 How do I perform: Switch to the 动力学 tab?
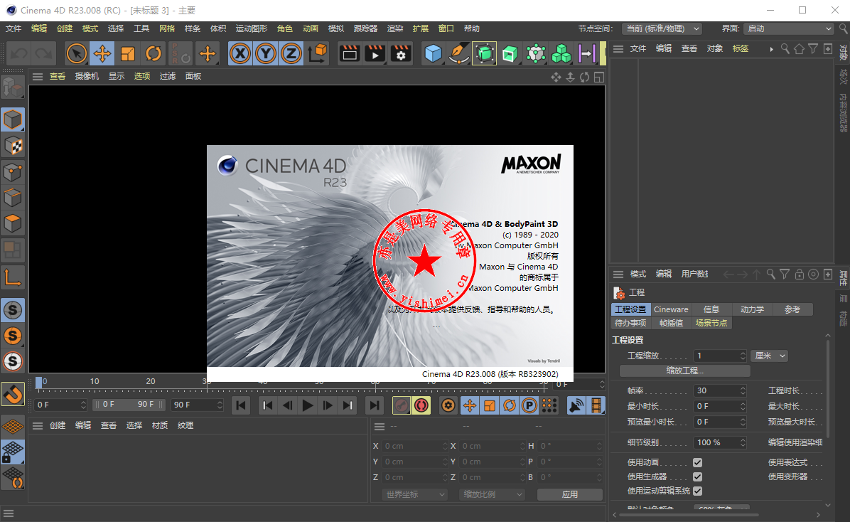click(752, 309)
